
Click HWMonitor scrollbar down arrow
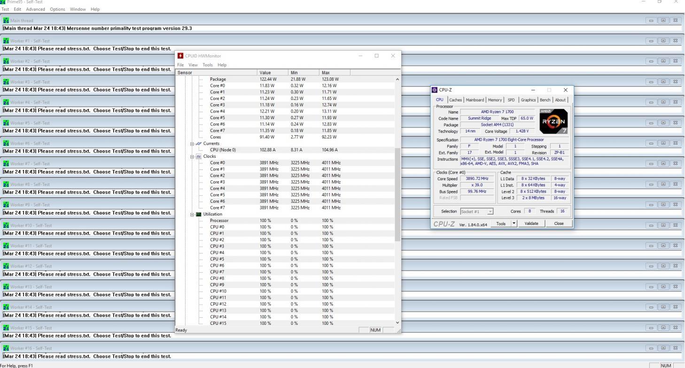[x=397, y=322]
